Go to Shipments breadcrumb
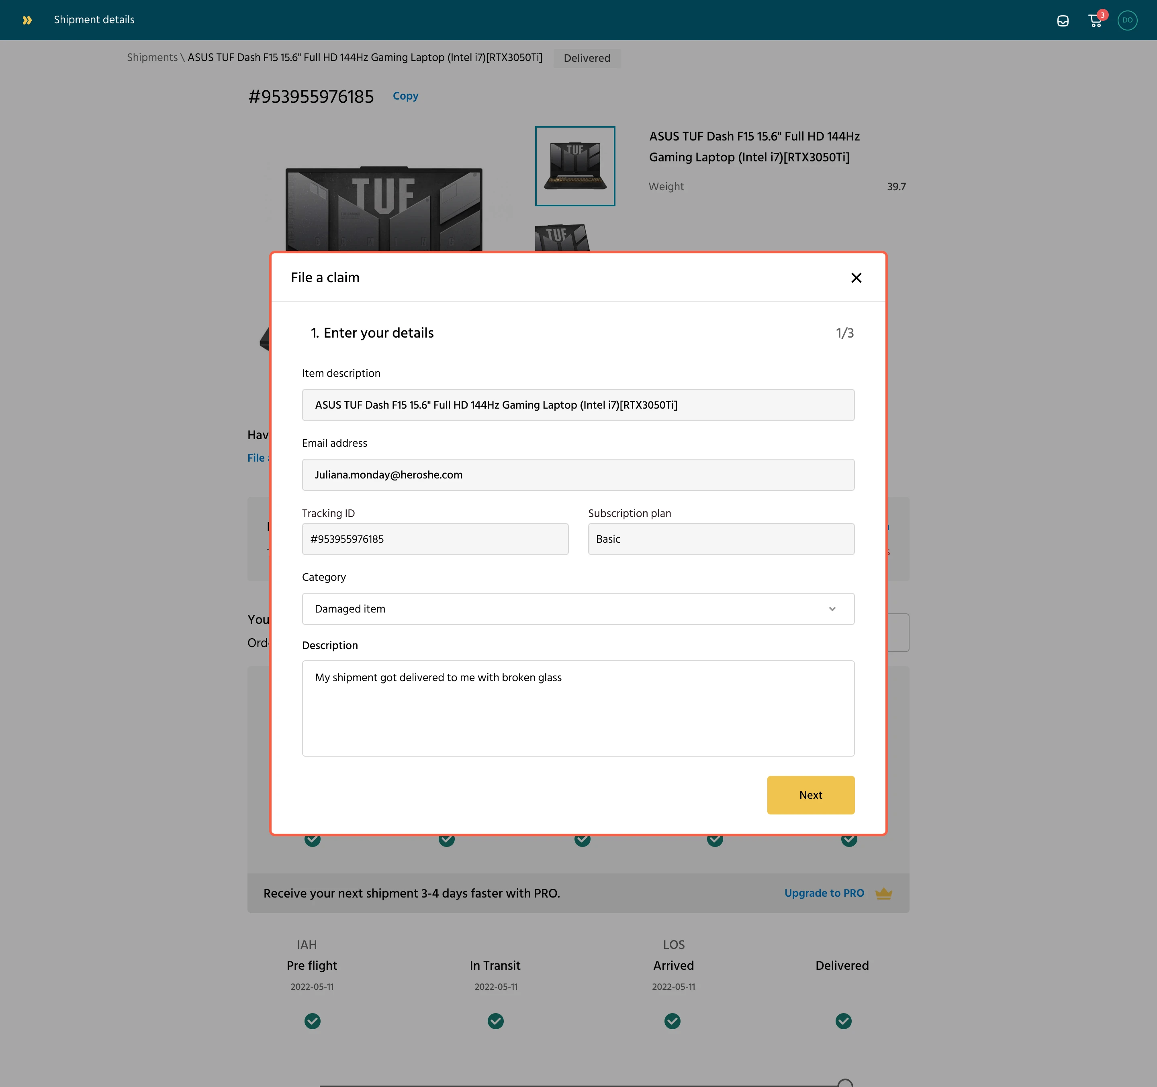 point(152,57)
